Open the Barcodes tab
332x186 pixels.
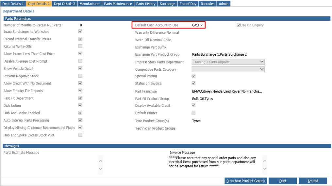pos(207,4)
